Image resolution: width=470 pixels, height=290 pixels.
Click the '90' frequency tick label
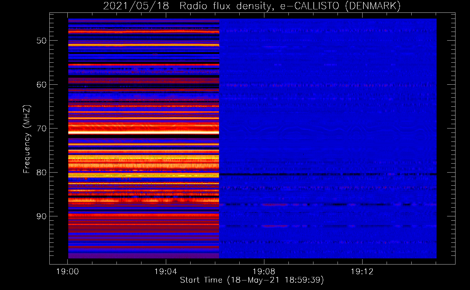[x=42, y=216]
